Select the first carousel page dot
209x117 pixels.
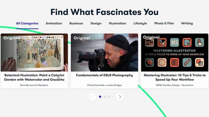100,97
